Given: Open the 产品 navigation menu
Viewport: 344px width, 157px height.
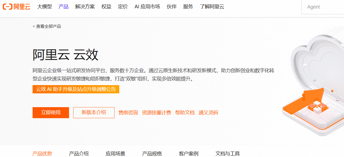Looking at the screenshot, I should click(x=63, y=7).
